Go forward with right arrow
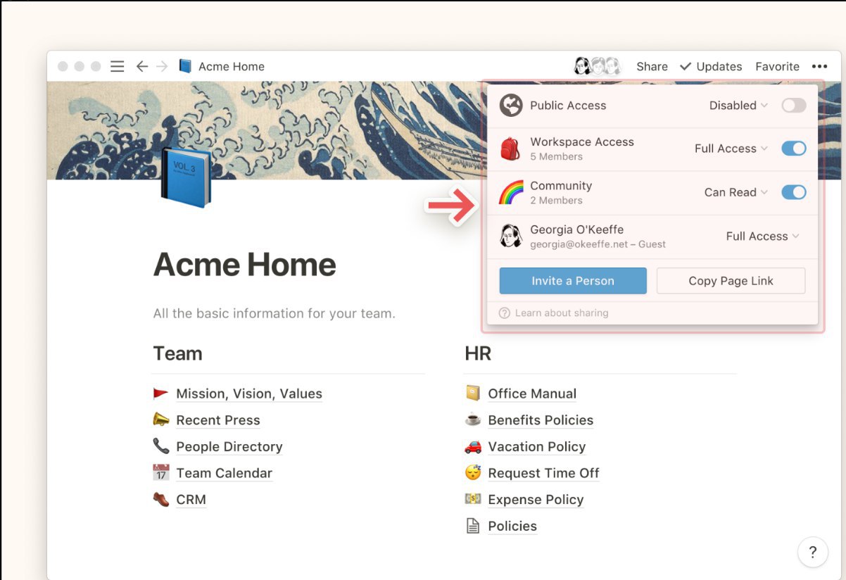 pyautogui.click(x=163, y=66)
